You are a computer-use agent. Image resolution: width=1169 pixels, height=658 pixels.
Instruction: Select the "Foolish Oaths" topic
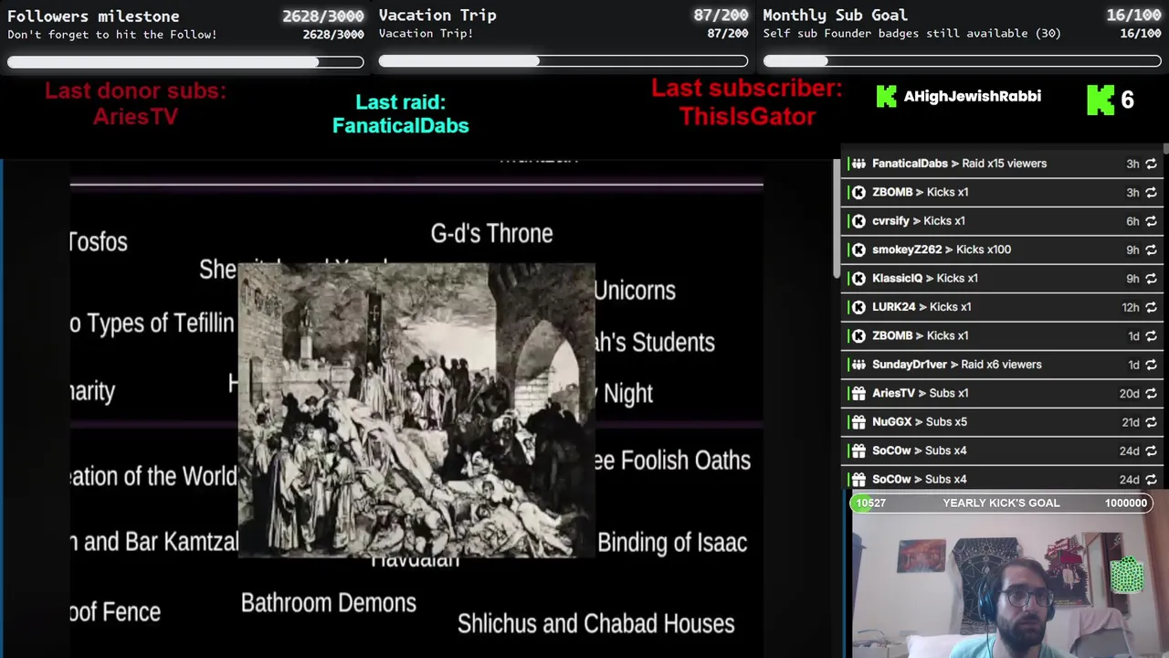tap(673, 461)
